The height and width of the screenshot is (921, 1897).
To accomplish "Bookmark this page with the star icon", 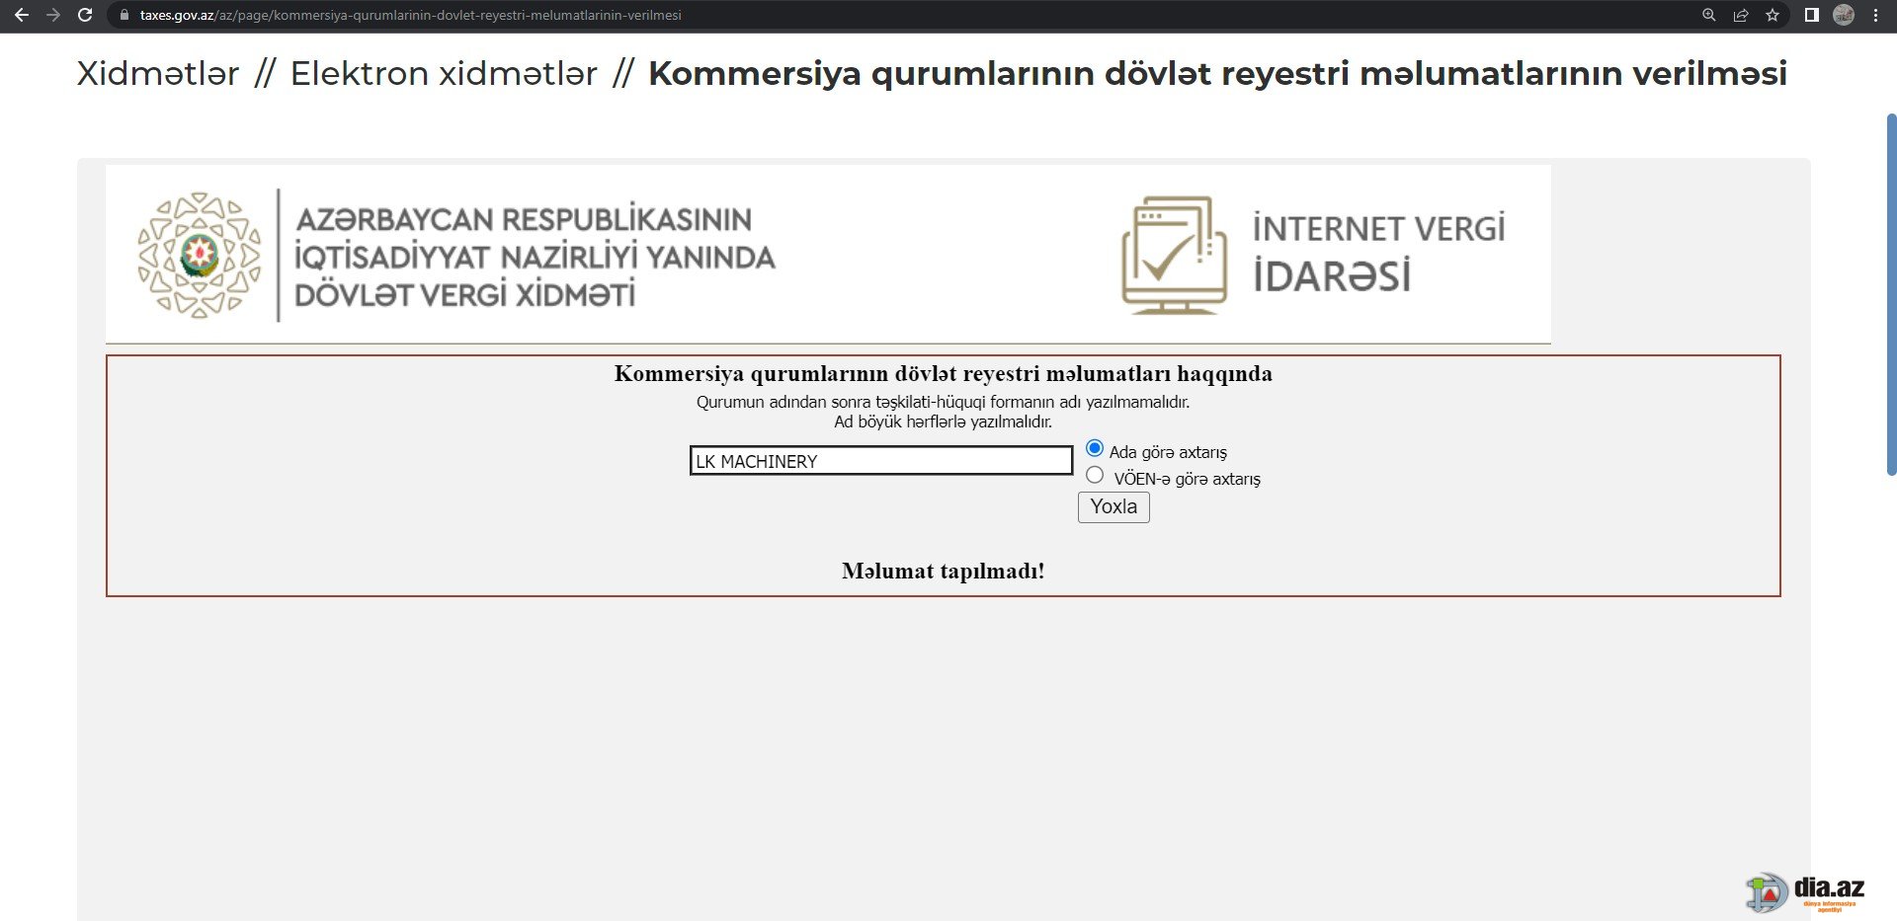I will pyautogui.click(x=1773, y=15).
